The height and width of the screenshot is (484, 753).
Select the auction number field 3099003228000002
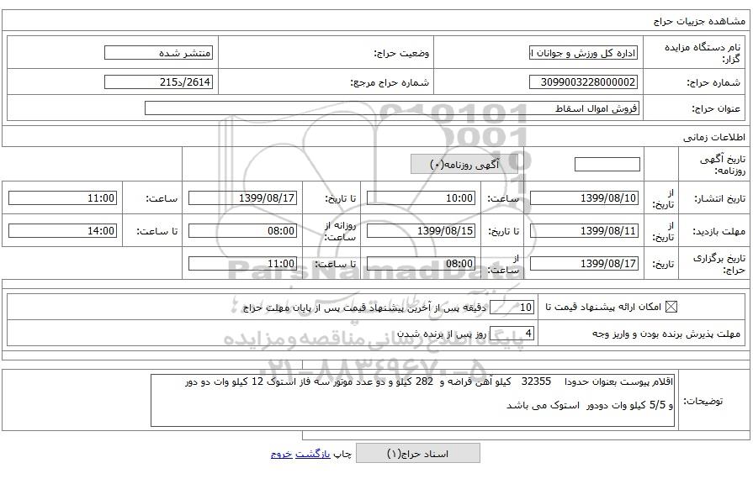pyautogui.click(x=584, y=82)
